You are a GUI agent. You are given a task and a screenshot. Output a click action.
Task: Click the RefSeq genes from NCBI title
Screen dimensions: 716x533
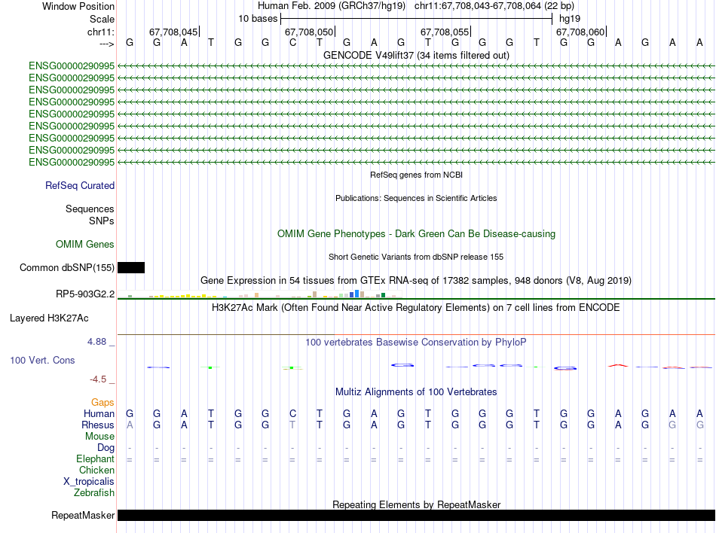[416, 175]
